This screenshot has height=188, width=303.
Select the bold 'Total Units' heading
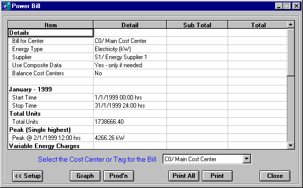coord(25,114)
